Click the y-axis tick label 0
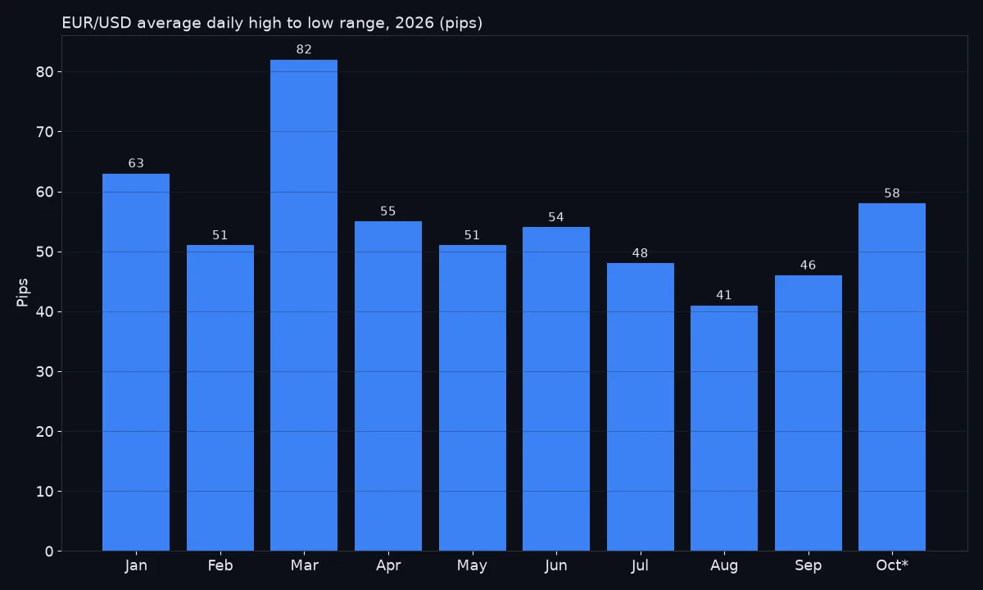Screen dimensions: 983x590 click(x=48, y=551)
